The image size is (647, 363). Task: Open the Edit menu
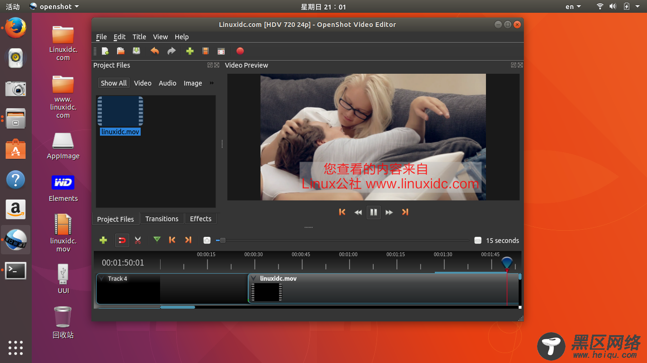tap(120, 37)
